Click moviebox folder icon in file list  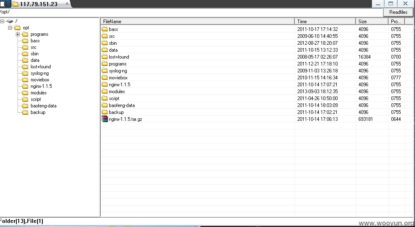(x=104, y=77)
